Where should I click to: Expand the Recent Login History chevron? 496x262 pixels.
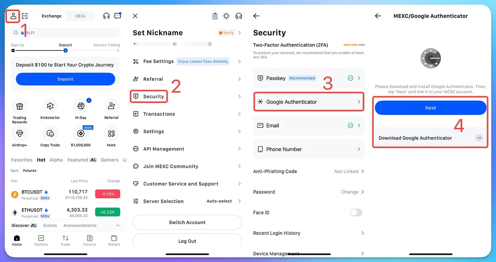coord(362,233)
